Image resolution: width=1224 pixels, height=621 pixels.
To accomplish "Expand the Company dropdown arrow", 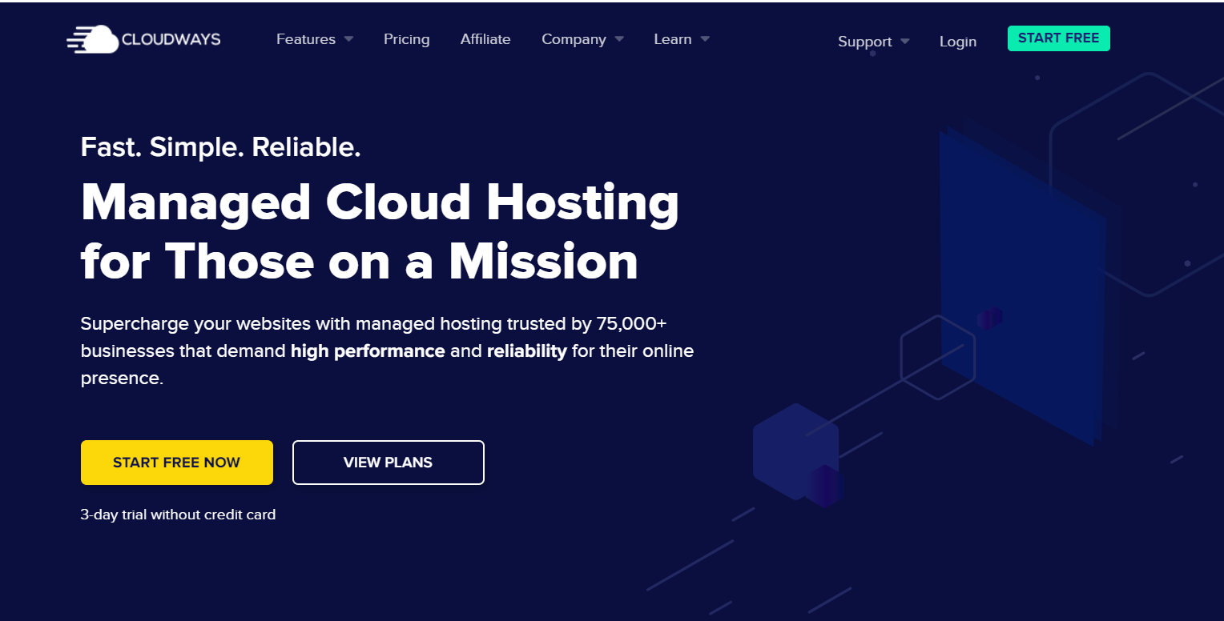I will point(619,39).
